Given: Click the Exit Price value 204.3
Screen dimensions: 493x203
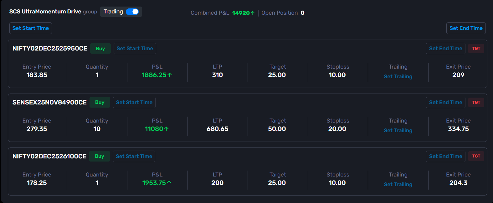Looking at the screenshot, I should tap(458, 183).
